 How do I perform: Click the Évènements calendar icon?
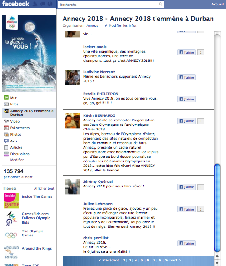[6, 128]
